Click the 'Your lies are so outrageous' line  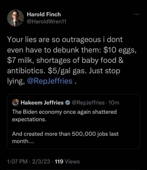tap(65, 40)
